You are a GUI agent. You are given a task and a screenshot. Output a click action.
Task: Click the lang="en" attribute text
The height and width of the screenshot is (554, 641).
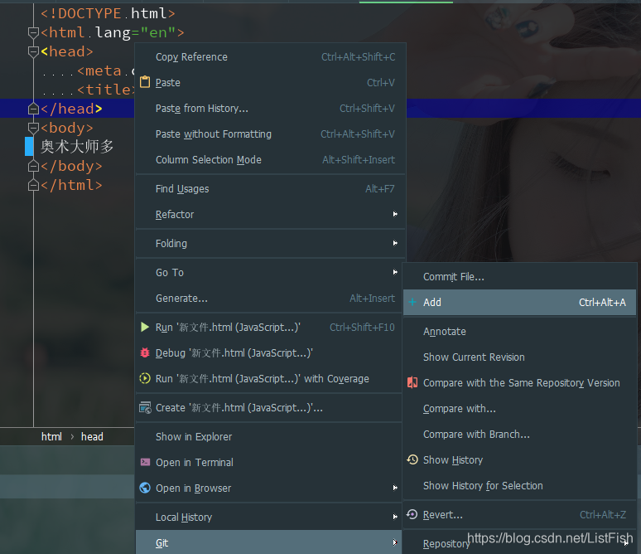tap(135, 32)
